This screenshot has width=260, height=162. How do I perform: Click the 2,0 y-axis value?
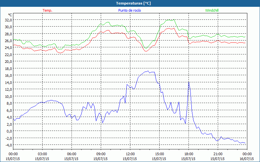click(9, 124)
